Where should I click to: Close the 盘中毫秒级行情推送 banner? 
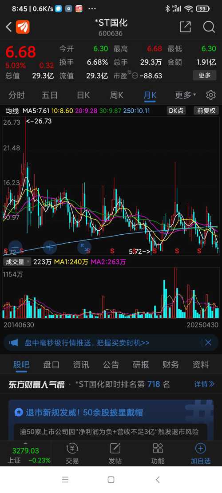(208, 343)
